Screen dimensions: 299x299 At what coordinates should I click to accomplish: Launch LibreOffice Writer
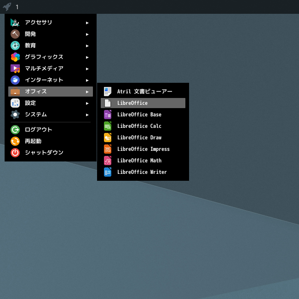(143, 172)
